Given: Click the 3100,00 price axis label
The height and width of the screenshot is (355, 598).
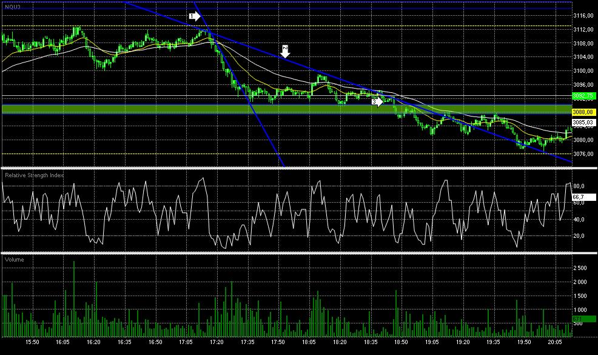Looking at the screenshot, I should [583, 70].
